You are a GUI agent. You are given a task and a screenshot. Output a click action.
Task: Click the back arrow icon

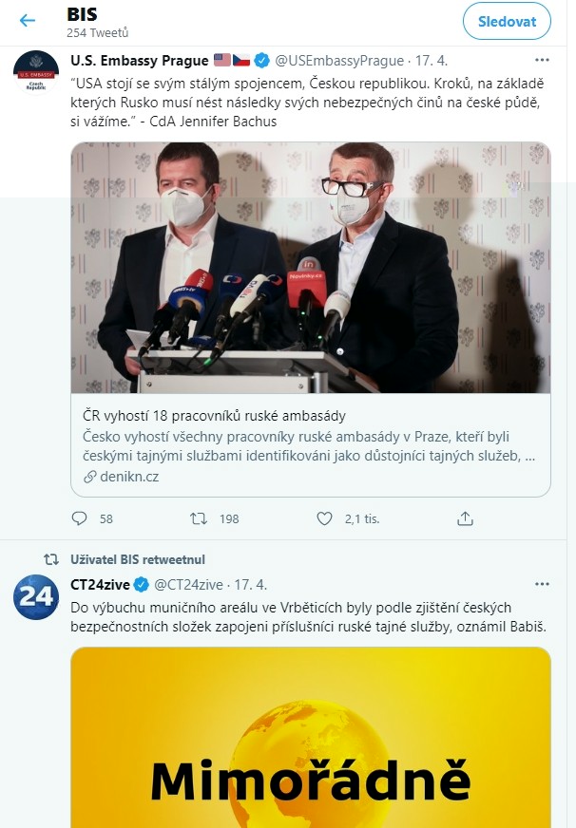pyautogui.click(x=28, y=21)
